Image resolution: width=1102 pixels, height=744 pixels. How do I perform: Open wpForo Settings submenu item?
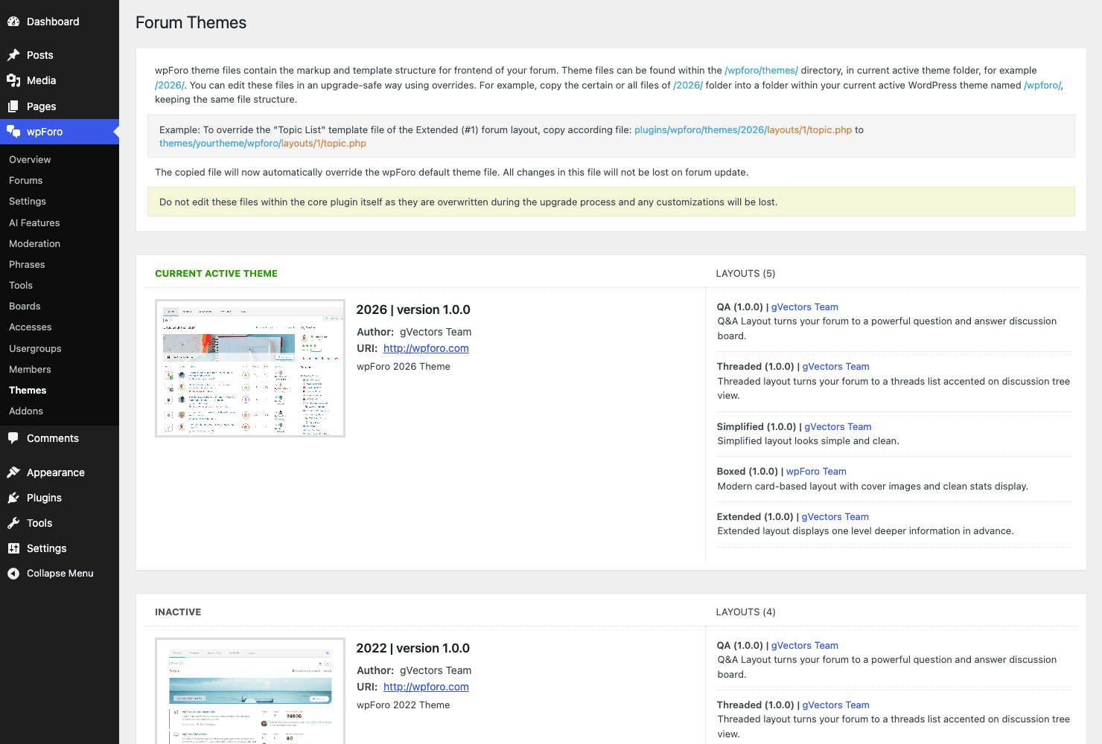tap(28, 201)
